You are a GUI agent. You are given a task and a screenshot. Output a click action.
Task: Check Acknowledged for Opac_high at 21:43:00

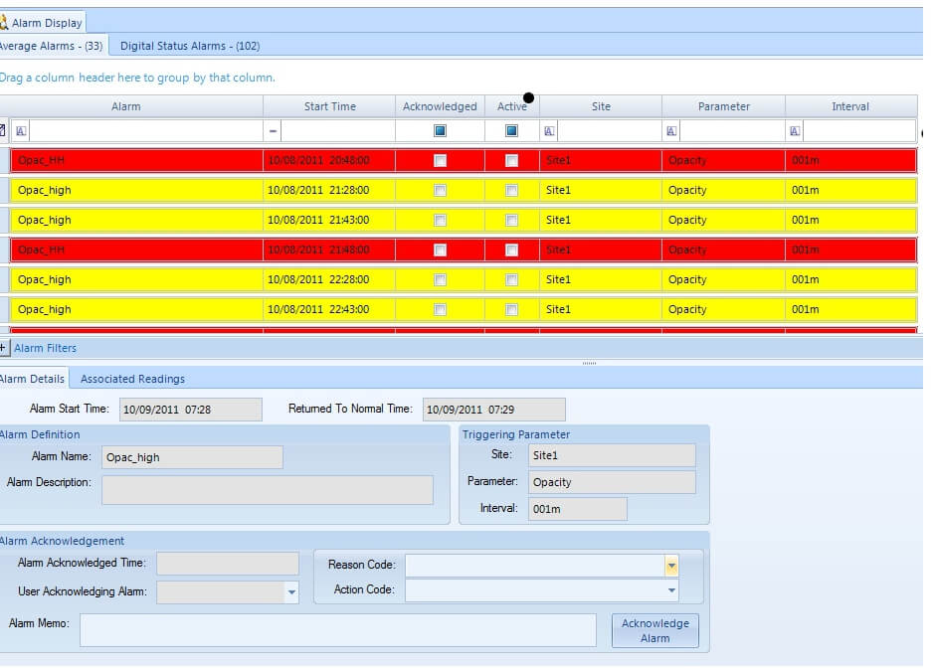[440, 220]
